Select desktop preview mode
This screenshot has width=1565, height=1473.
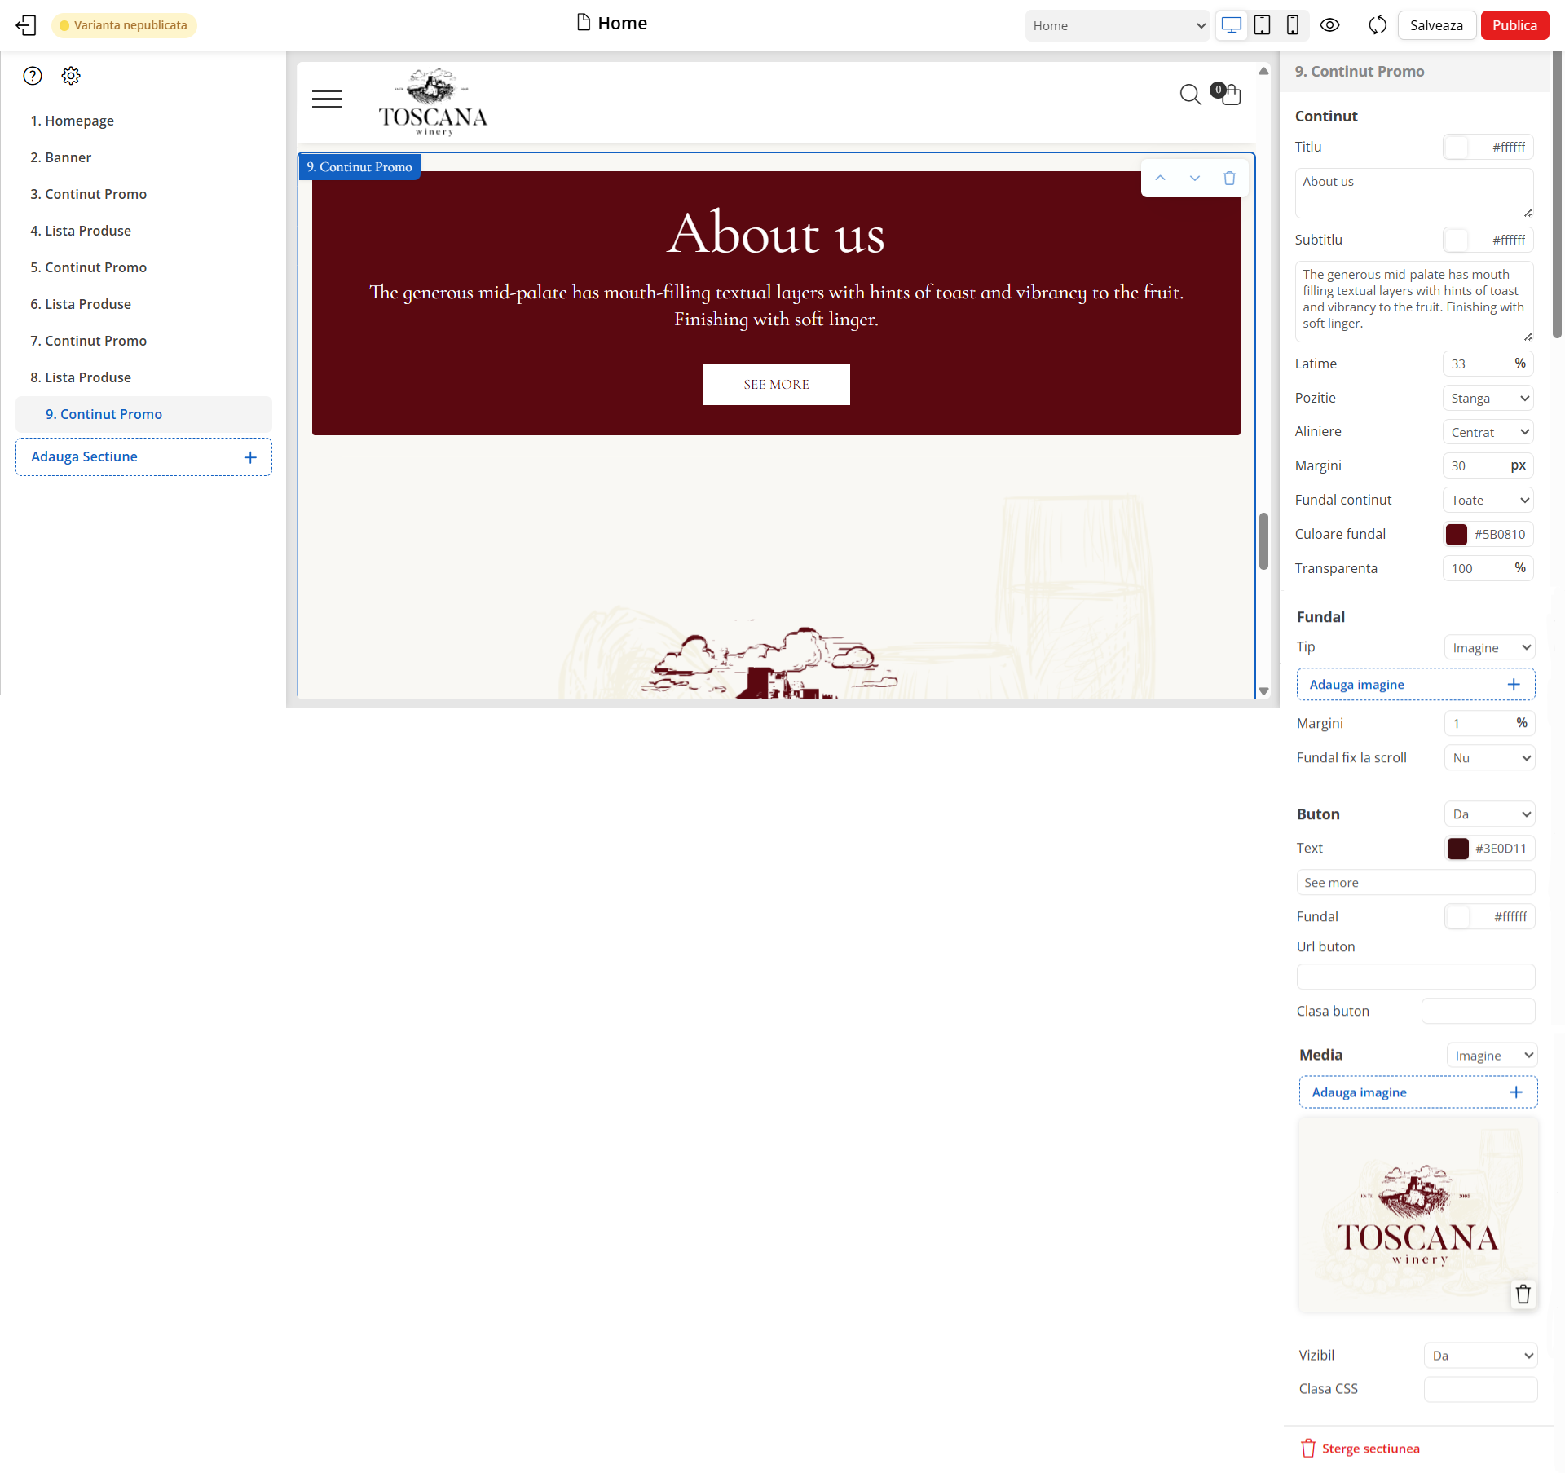pyautogui.click(x=1231, y=25)
